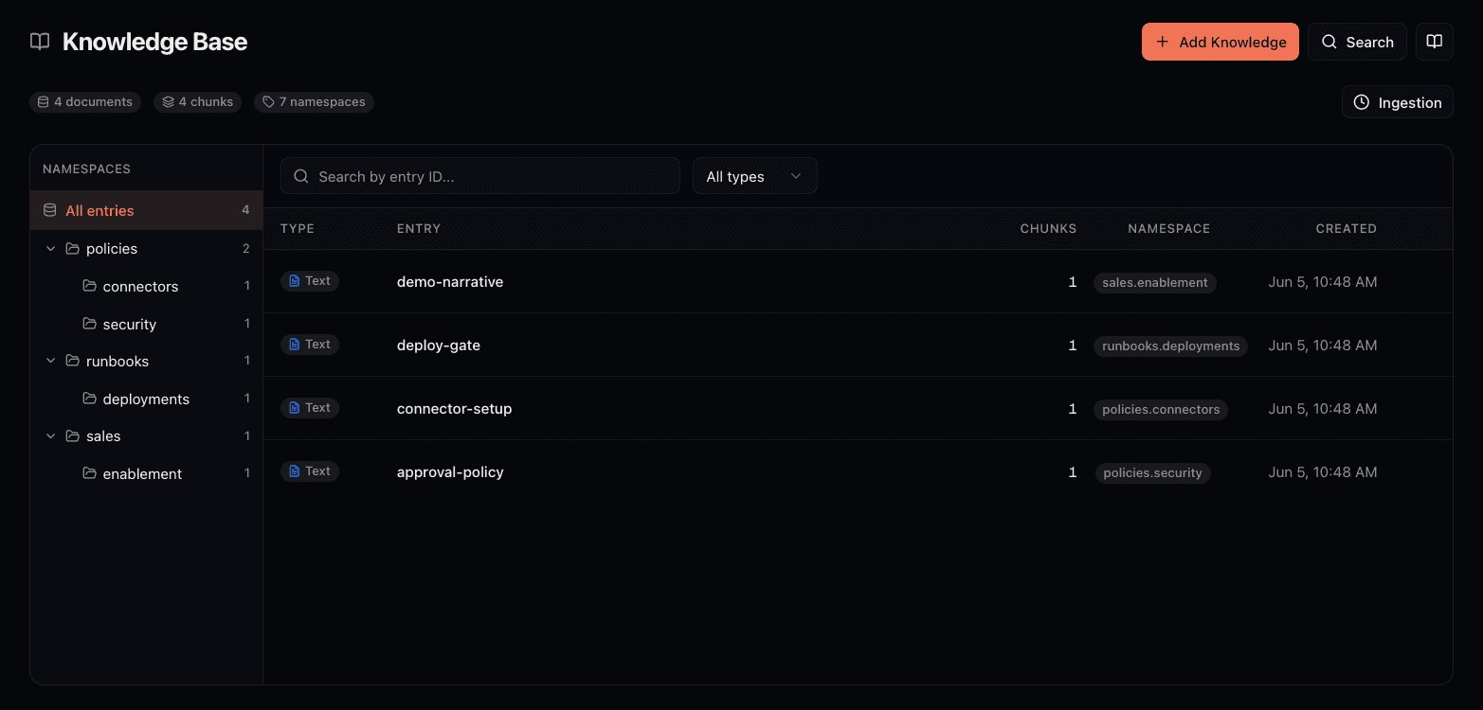The width and height of the screenshot is (1483, 710).
Task: Click the 4 documents badge
Action: (x=85, y=102)
